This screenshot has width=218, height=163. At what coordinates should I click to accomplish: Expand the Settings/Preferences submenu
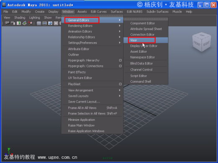[92, 43]
